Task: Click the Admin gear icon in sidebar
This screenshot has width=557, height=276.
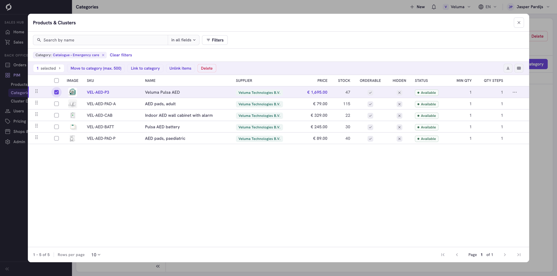Action: [8, 142]
